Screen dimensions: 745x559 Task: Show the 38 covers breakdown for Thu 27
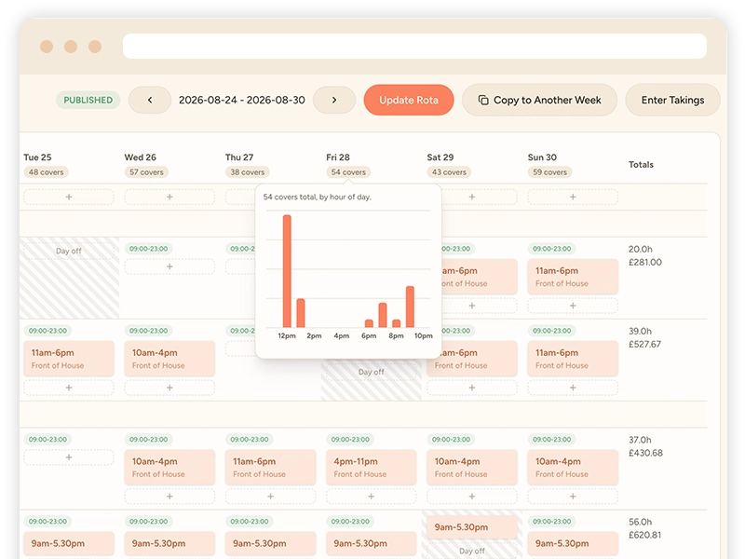247,172
